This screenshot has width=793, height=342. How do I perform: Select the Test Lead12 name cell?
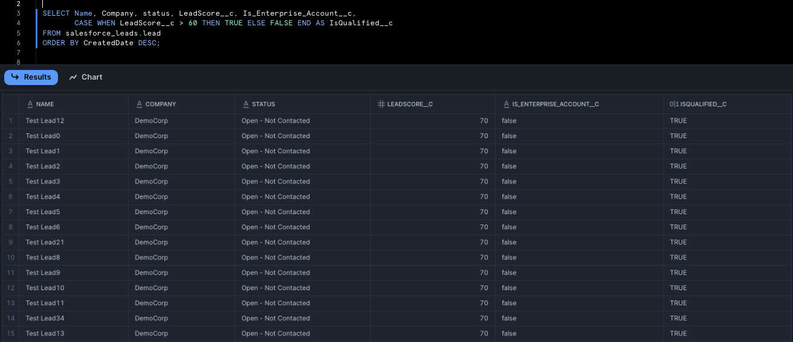45,121
